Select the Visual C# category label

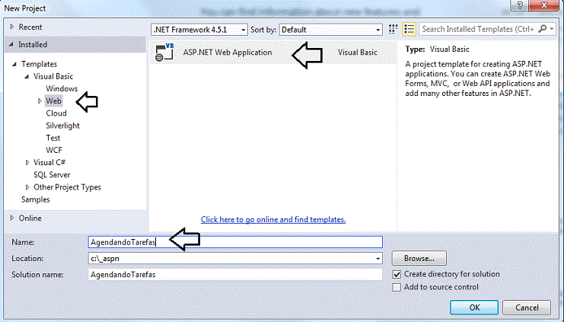click(49, 163)
